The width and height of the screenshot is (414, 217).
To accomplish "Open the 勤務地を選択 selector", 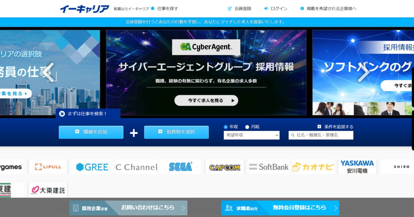I will coord(176,132).
